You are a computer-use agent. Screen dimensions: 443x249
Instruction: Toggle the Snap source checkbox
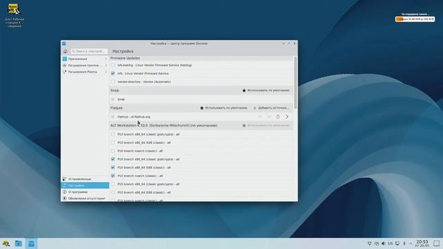(113, 99)
